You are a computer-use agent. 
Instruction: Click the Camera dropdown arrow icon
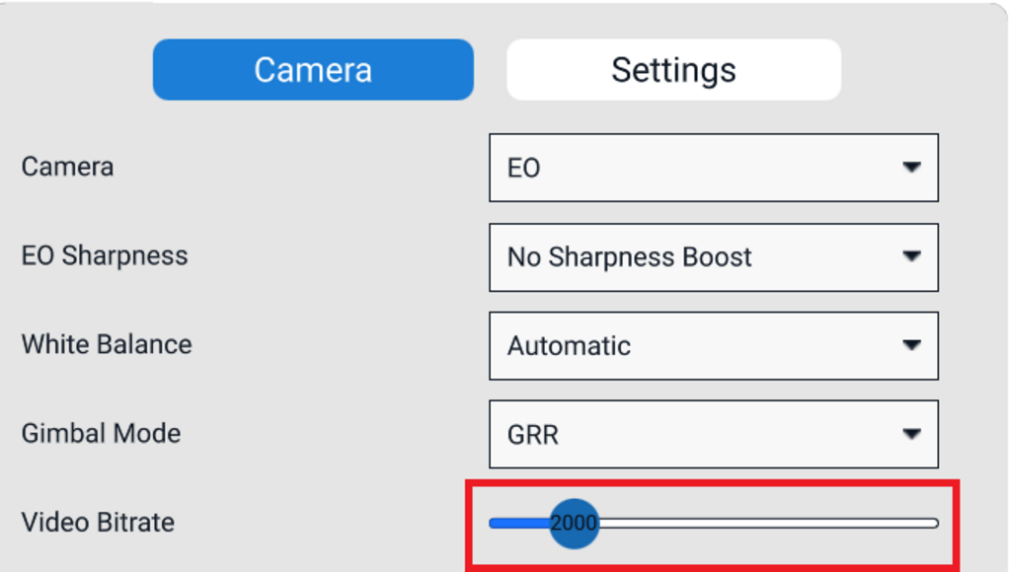[x=911, y=168]
